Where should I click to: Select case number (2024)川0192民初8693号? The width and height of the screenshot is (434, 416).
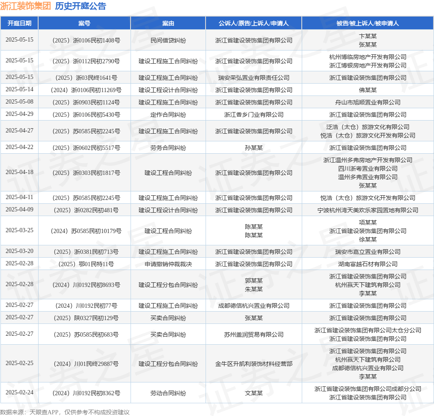tap(86, 285)
